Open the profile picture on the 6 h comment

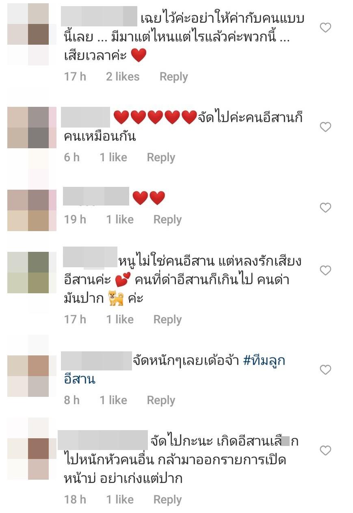(x=28, y=127)
